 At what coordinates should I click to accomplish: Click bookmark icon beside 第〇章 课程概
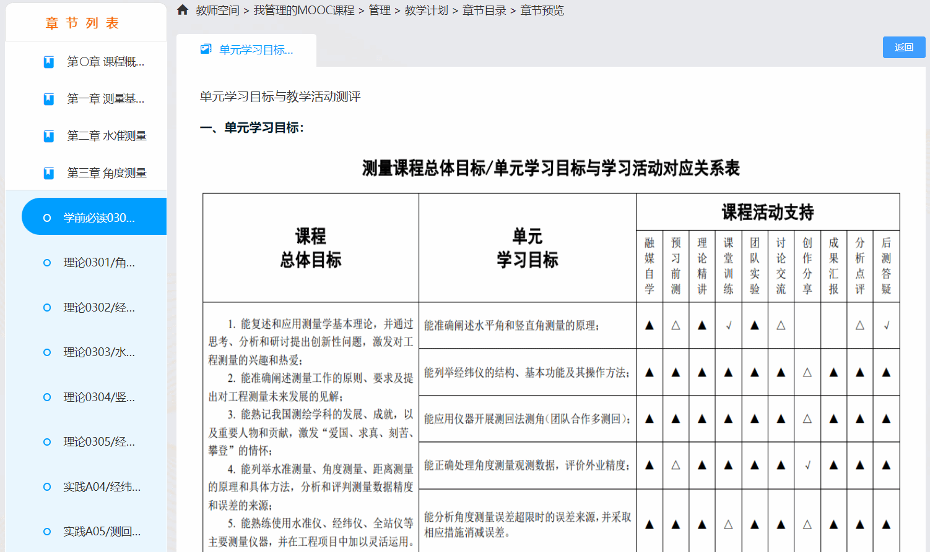tap(49, 62)
